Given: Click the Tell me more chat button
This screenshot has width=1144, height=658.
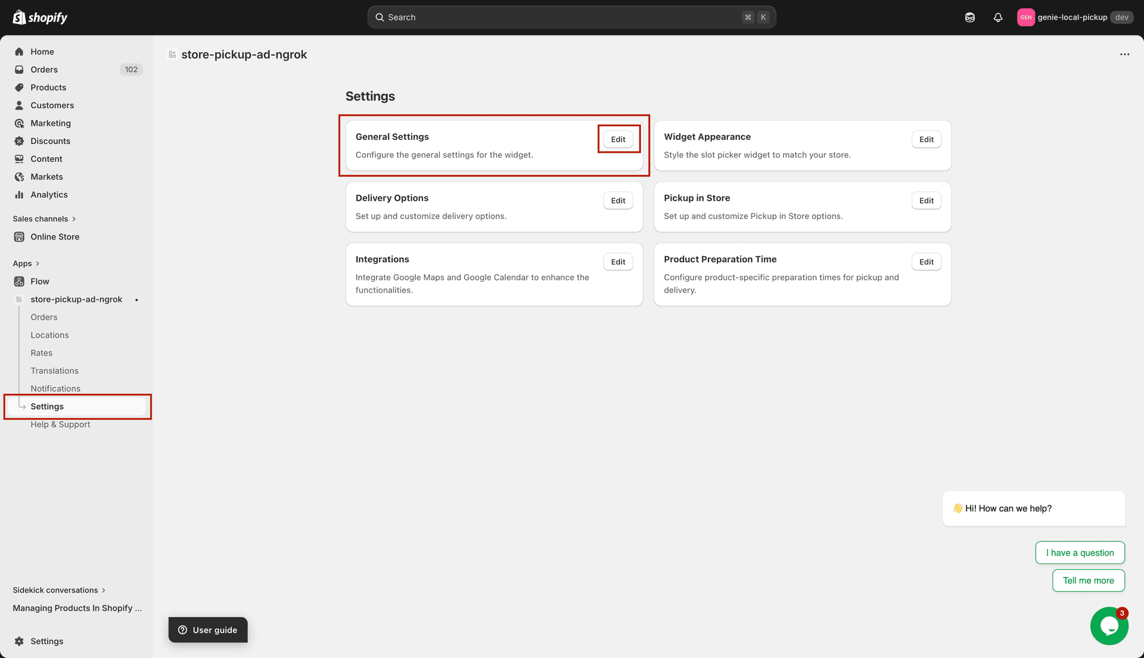Looking at the screenshot, I should click(x=1088, y=580).
